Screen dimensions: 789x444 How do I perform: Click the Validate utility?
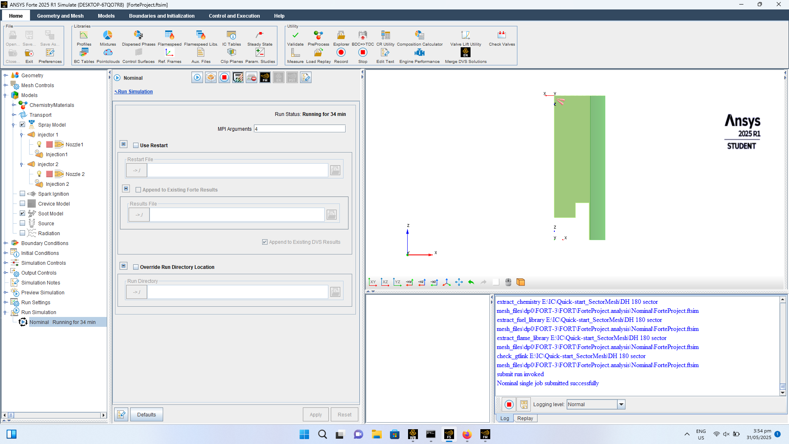[x=295, y=38]
